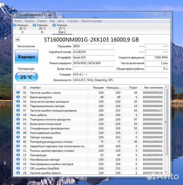Viewport: 183px width, 185px height.
Task: Open the Файл menu
Action: click(x=18, y=21)
